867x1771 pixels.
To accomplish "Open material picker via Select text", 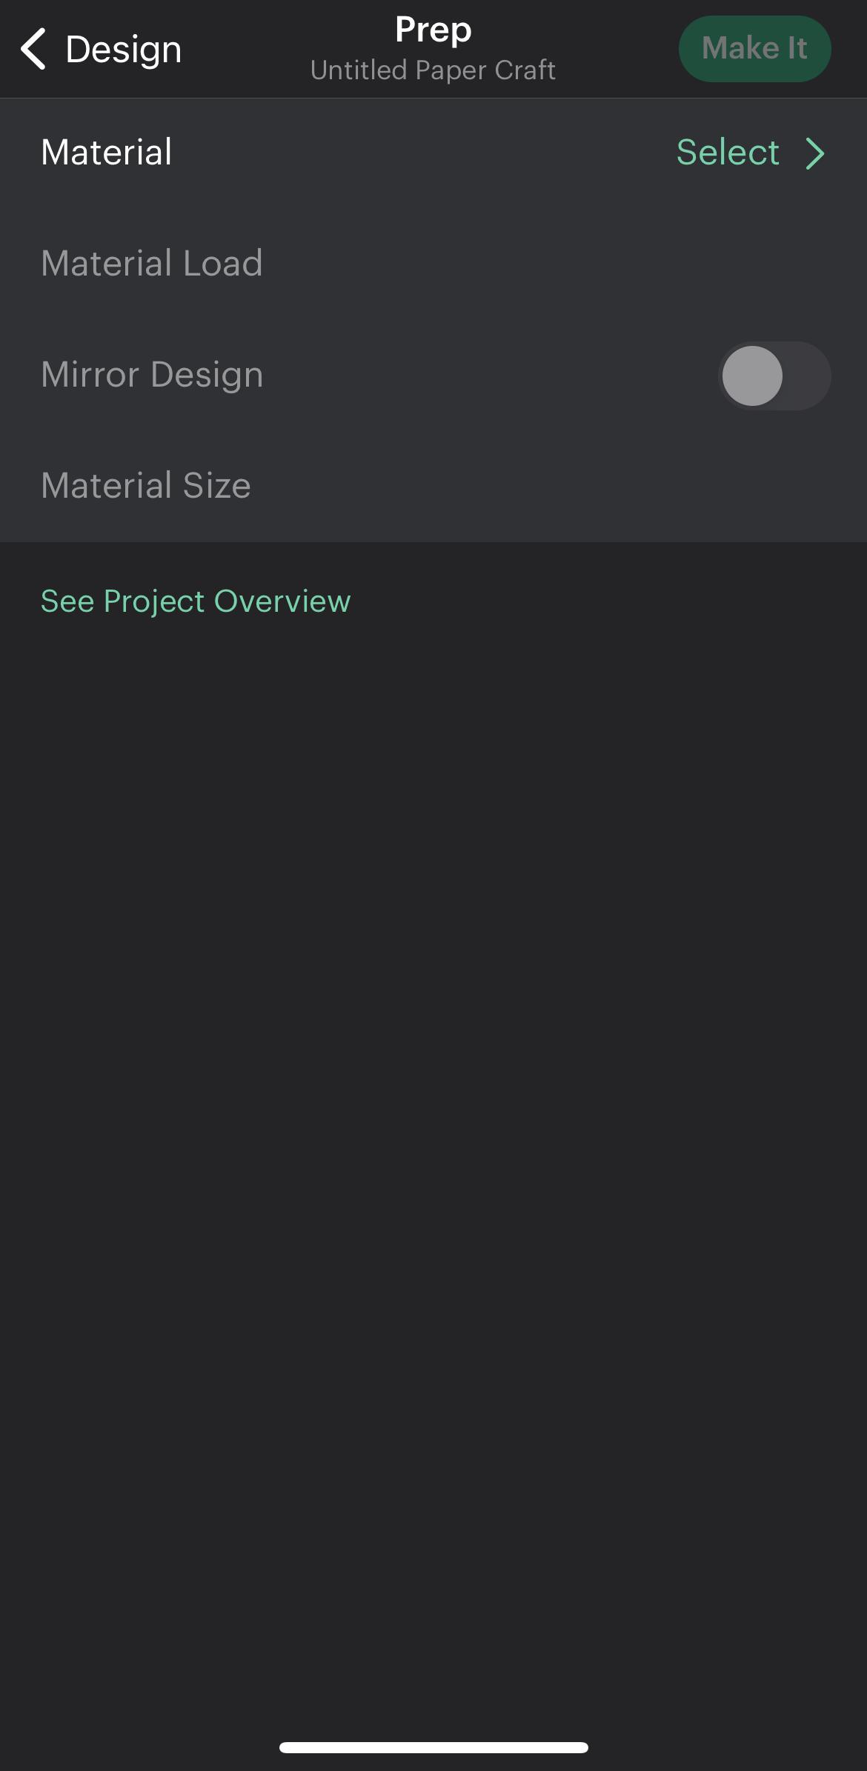I will (x=728, y=153).
